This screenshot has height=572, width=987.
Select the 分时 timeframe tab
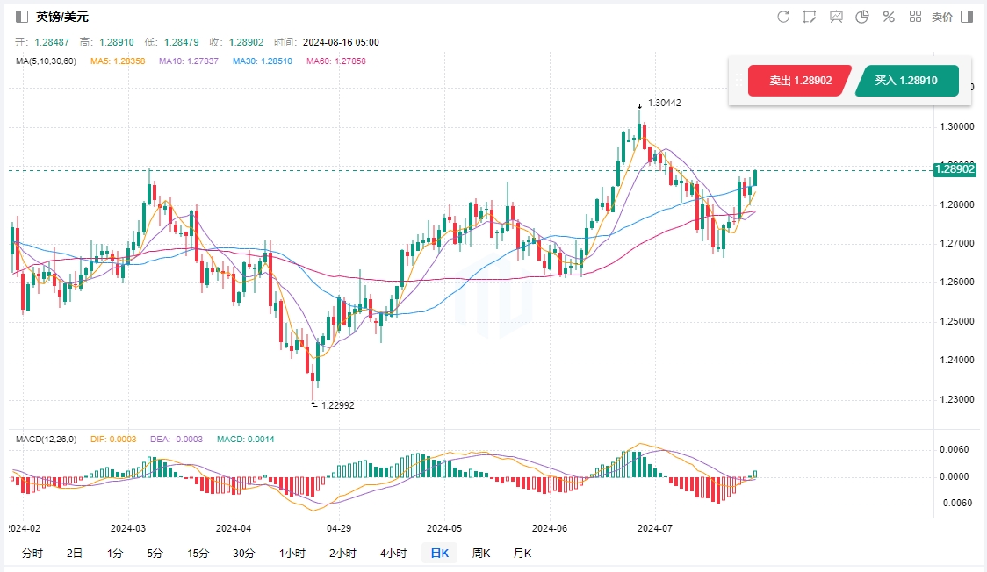(32, 553)
